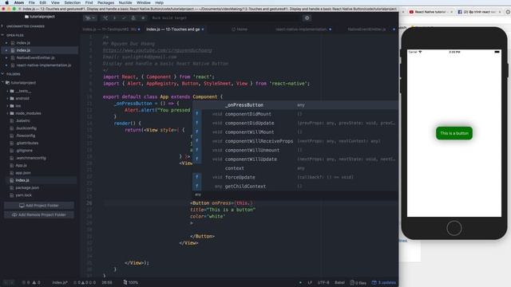Collapse the Open Files section
Image resolution: width=511 pixels, height=287 pixels.
pyautogui.click(x=15, y=35)
